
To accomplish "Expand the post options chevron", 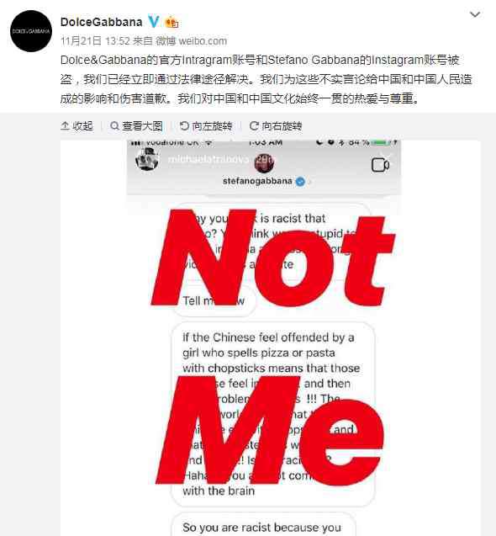I will click(475, 14).
